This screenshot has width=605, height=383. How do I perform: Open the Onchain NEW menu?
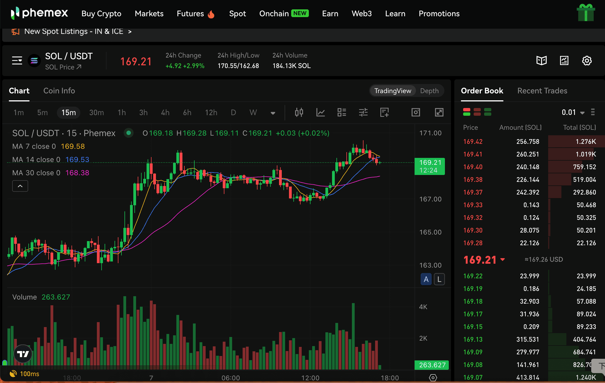coord(284,14)
